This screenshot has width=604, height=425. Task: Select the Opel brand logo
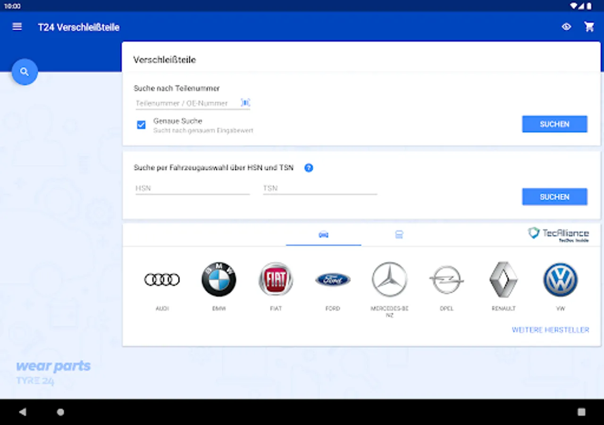tap(446, 280)
